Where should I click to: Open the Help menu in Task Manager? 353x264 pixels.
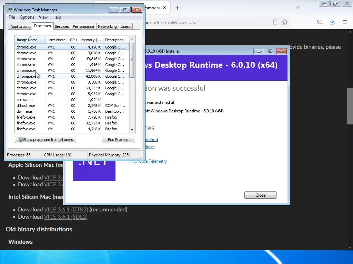click(57, 17)
